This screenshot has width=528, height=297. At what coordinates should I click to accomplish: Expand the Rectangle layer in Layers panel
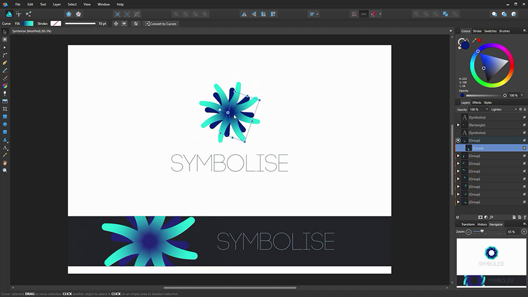458,125
